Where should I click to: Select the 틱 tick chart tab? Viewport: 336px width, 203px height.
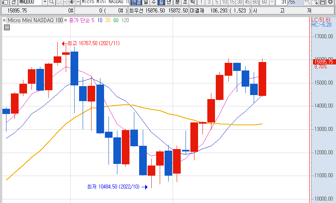(x=192, y=2)
